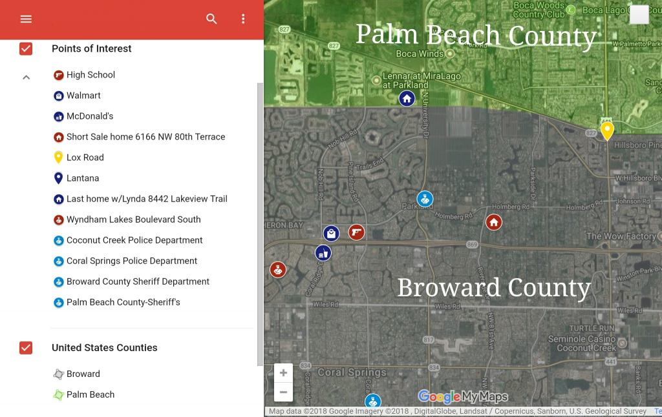
Task: Zoom in on the map
Action: (283, 373)
